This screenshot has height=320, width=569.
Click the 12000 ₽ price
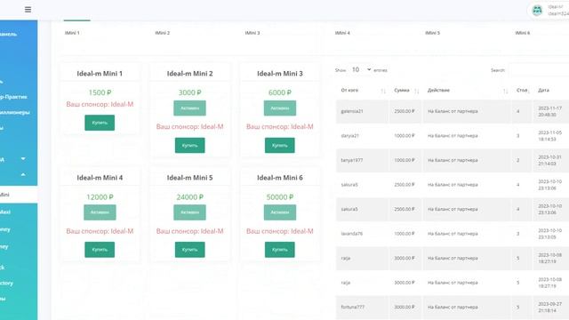click(100, 197)
